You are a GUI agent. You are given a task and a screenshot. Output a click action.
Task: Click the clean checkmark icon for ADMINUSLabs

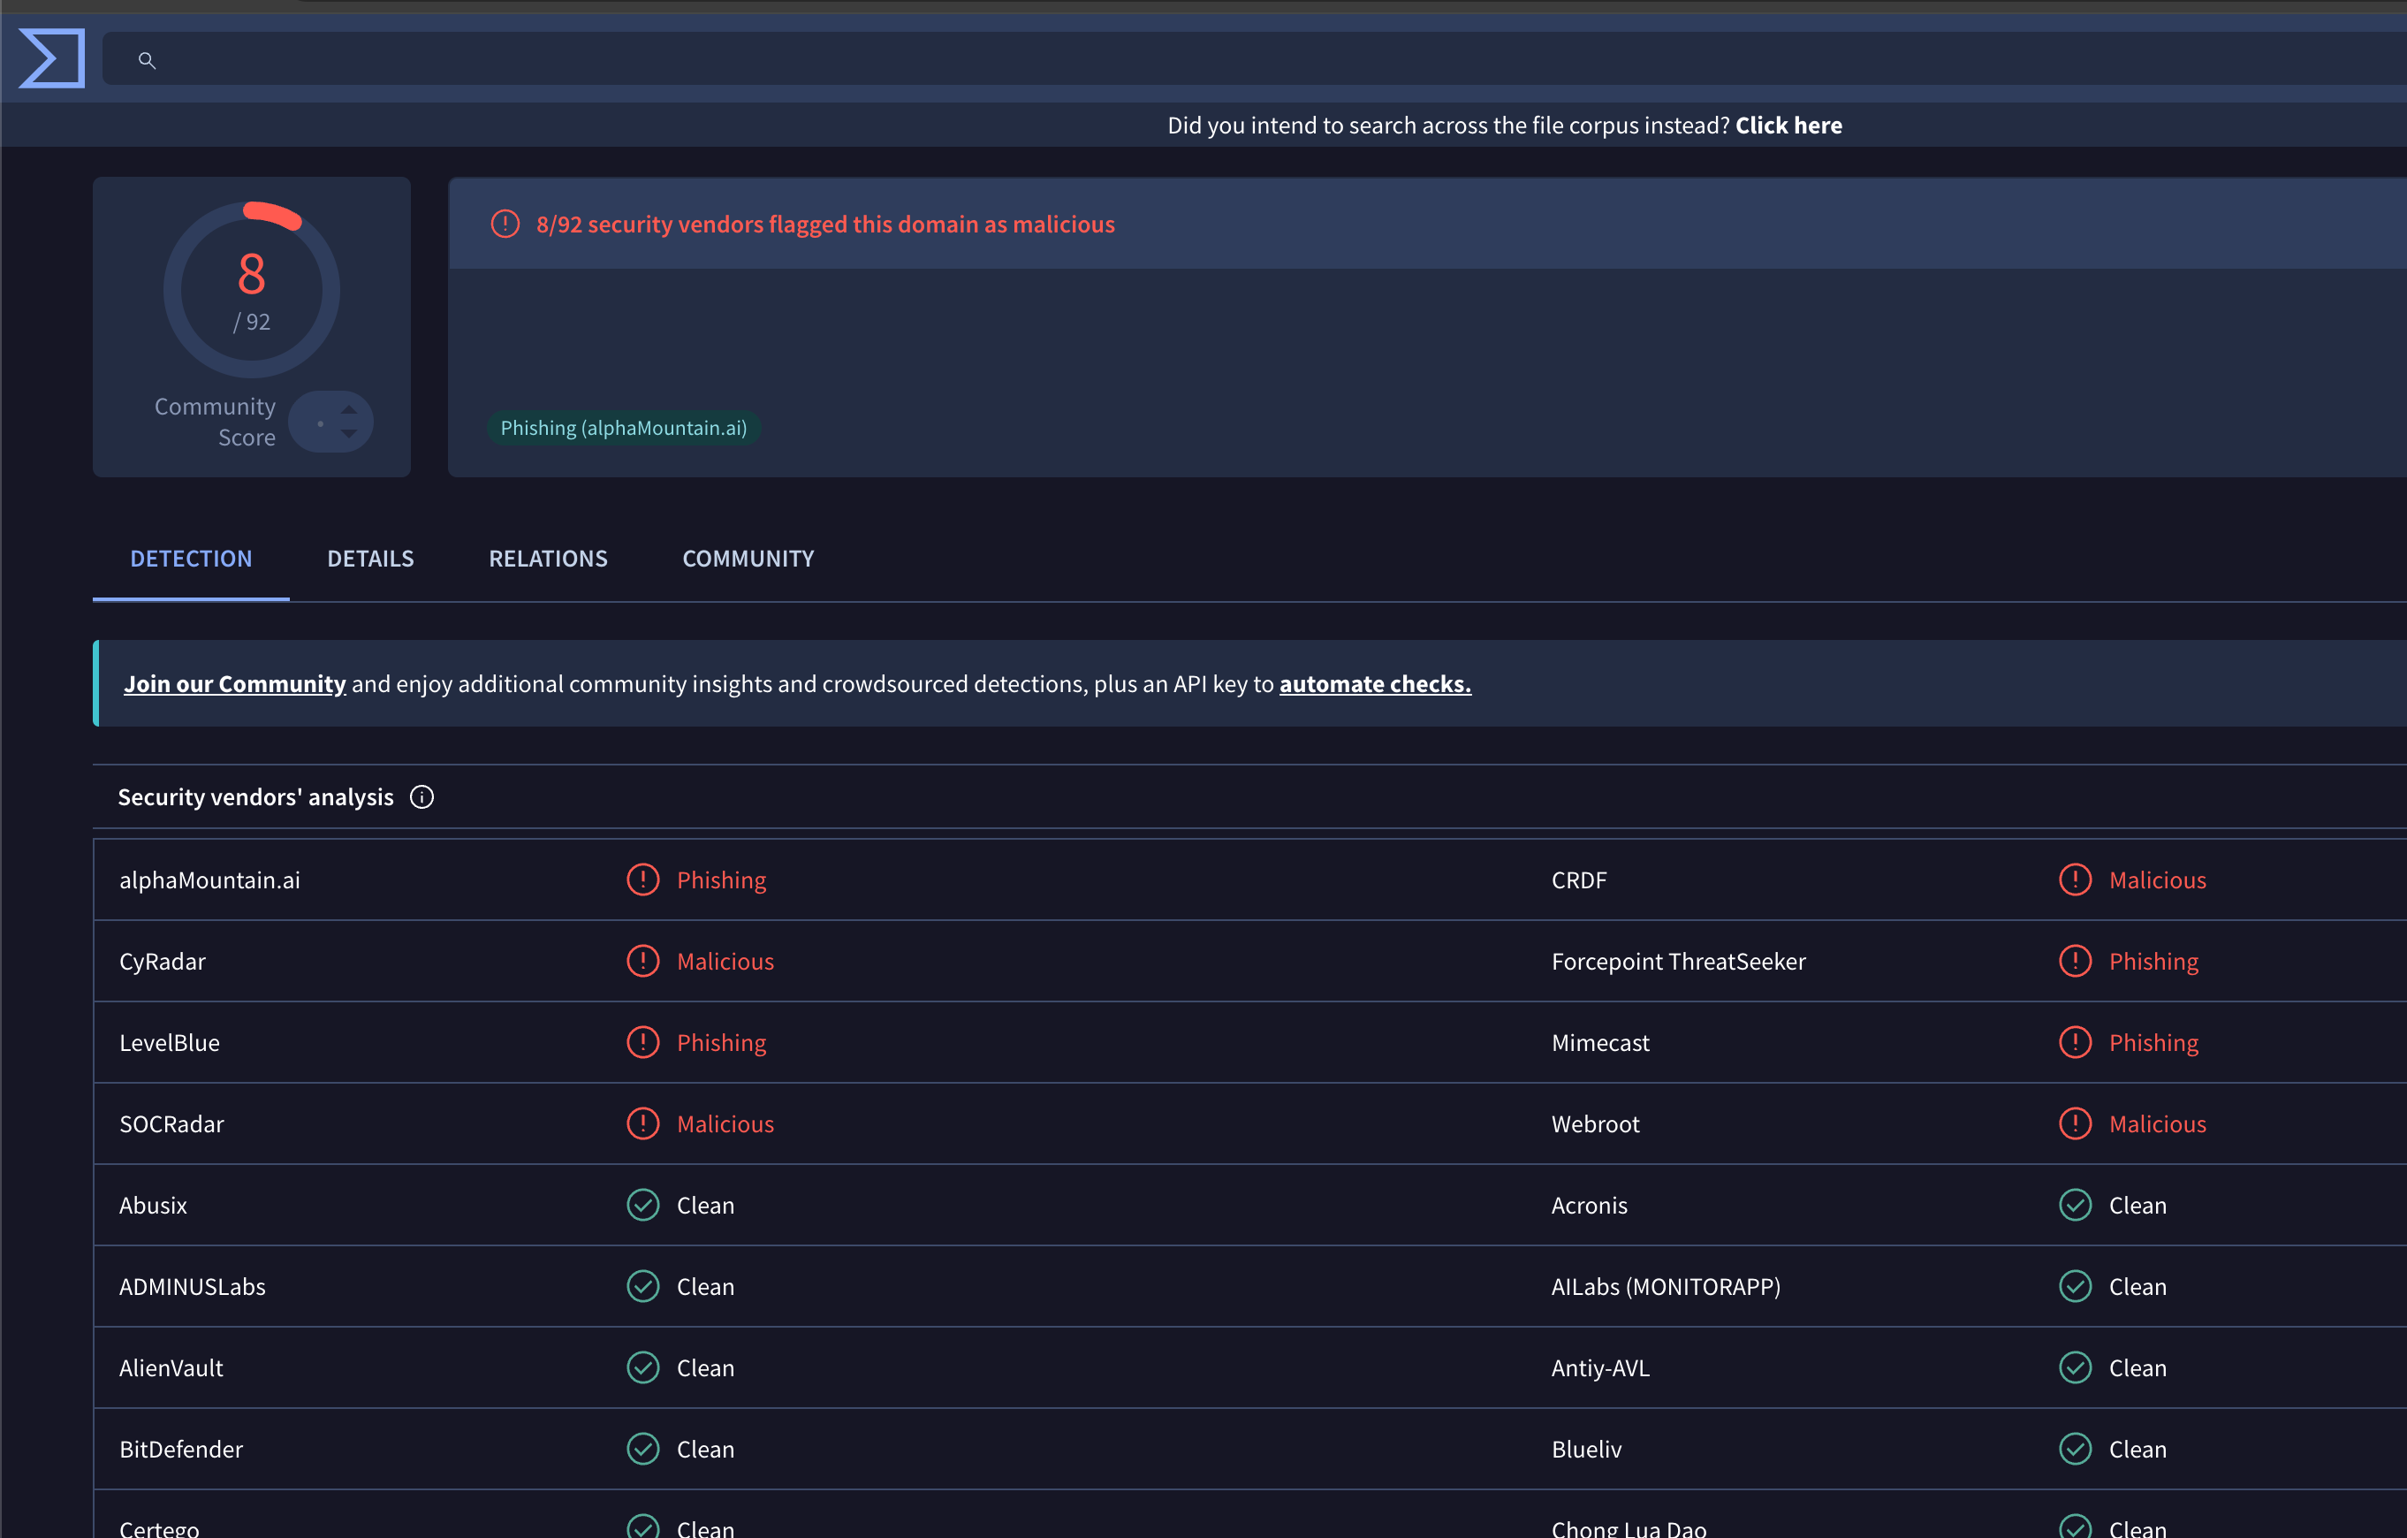pos(642,1286)
